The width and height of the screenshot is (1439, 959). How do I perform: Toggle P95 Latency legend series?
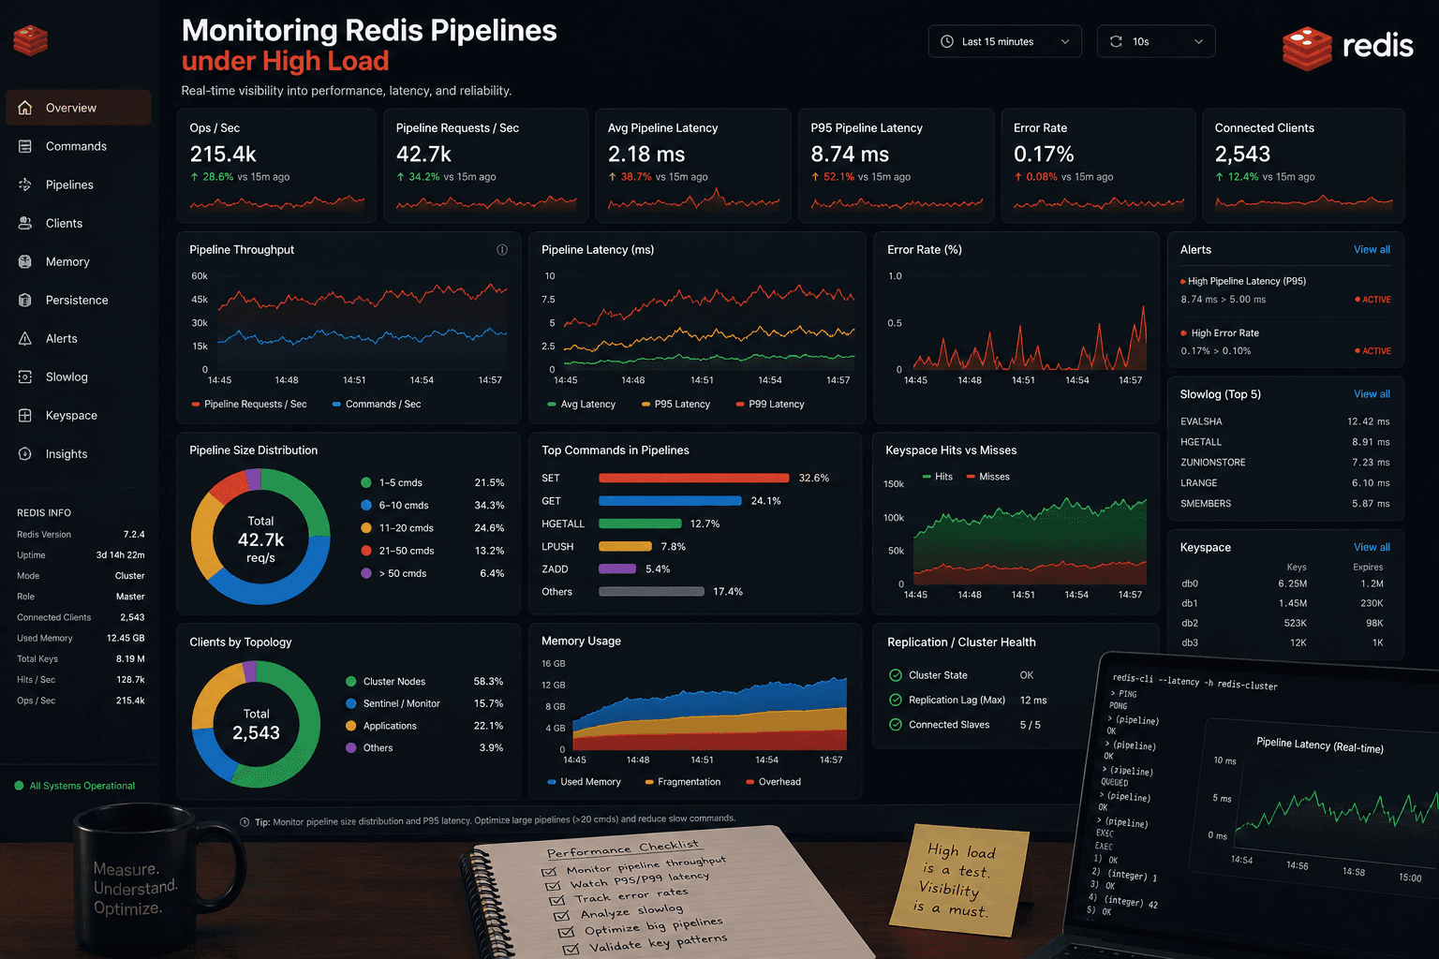pos(676,405)
